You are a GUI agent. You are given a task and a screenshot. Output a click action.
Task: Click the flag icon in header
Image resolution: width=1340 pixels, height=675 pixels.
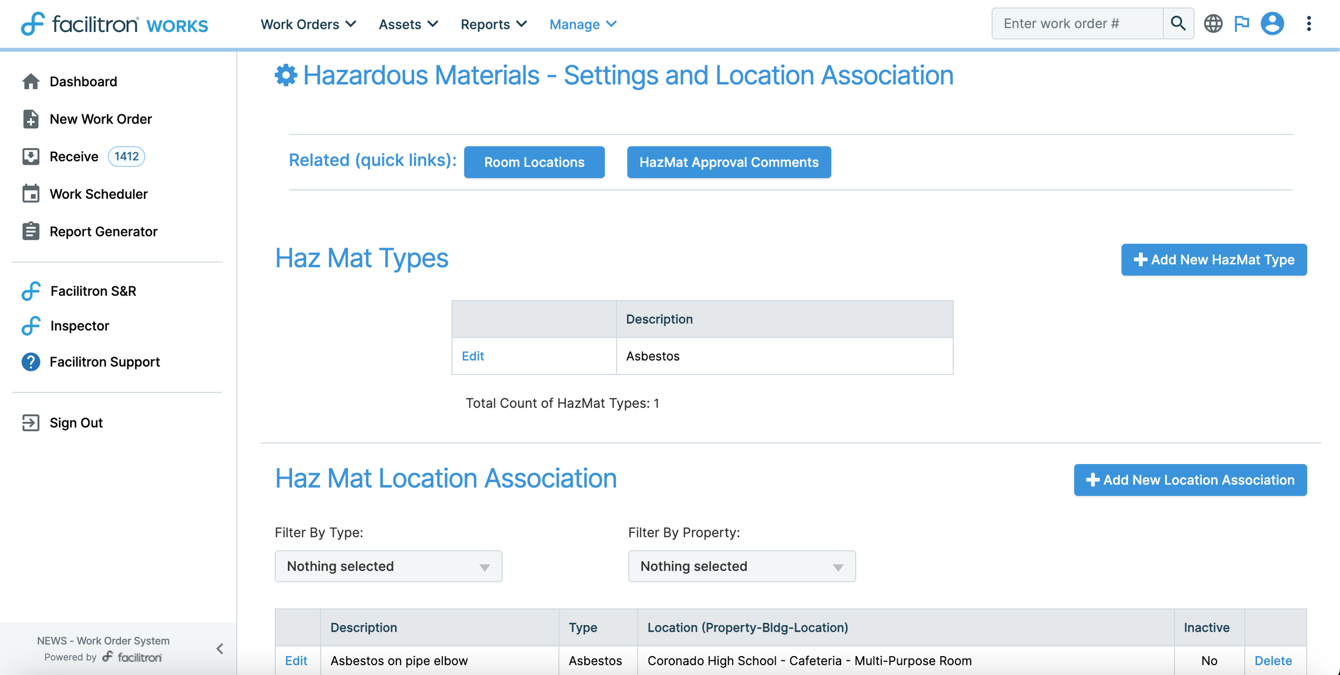coord(1242,24)
